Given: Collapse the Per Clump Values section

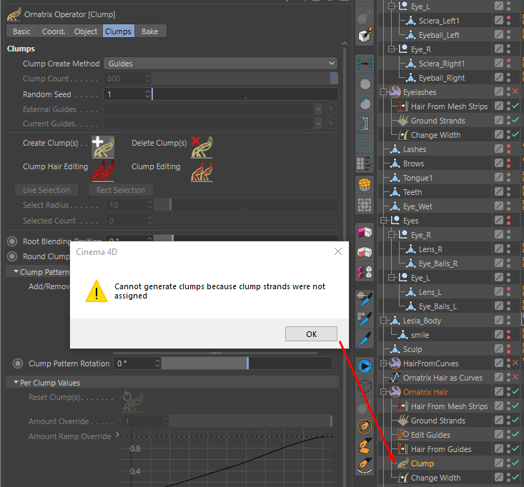Looking at the screenshot, I should 16,383.
